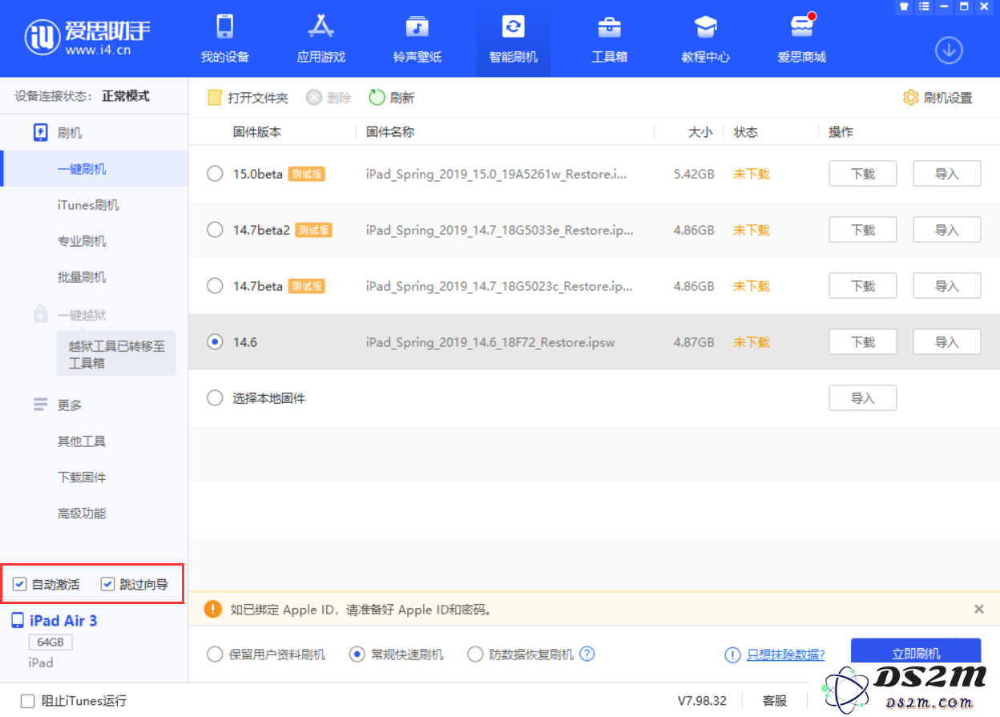Open the 铃声壁纸 ringtone tab
Image resolution: width=1000 pixels, height=717 pixels.
pos(417,38)
